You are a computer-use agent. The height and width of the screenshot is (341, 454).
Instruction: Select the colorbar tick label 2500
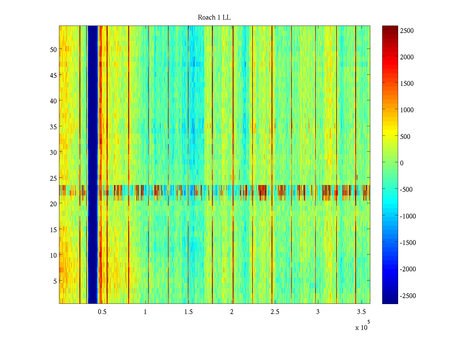coord(407,31)
